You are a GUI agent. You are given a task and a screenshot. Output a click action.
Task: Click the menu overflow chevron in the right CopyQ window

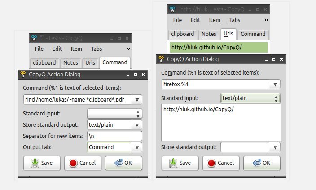tap(266, 20)
